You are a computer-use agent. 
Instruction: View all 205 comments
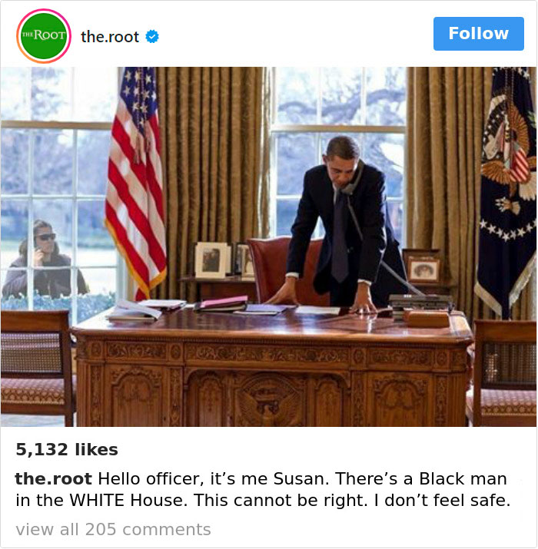[x=113, y=529]
